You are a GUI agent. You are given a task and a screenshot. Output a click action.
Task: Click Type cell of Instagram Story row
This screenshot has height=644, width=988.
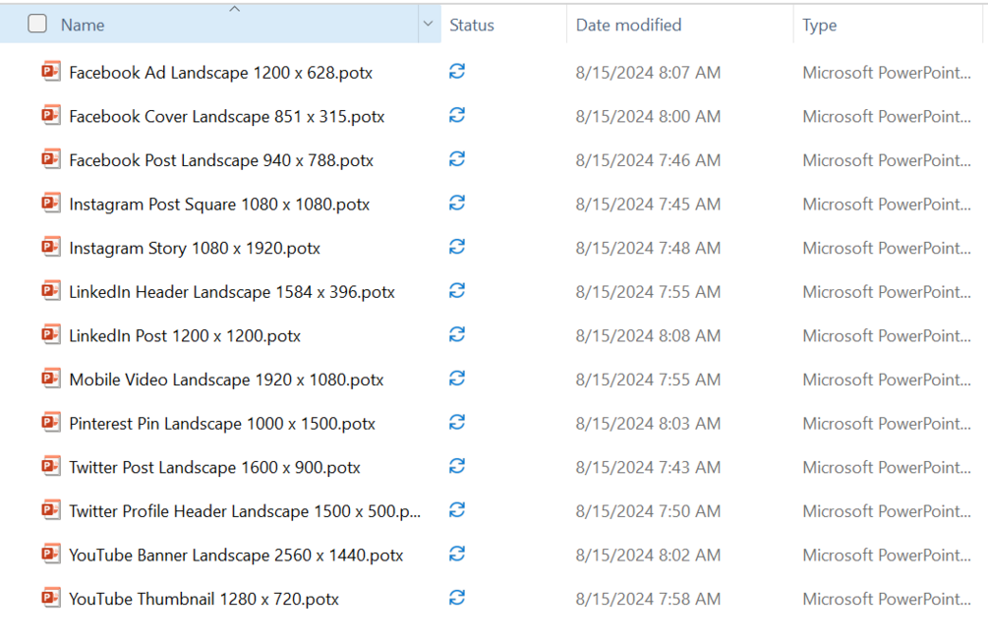click(887, 248)
